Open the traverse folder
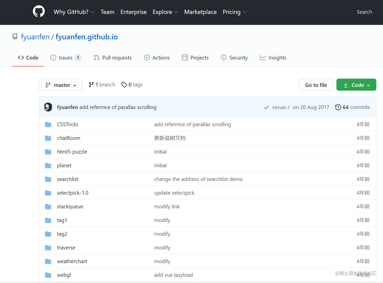Image resolution: width=383 pixels, height=283 pixels. coord(66,248)
